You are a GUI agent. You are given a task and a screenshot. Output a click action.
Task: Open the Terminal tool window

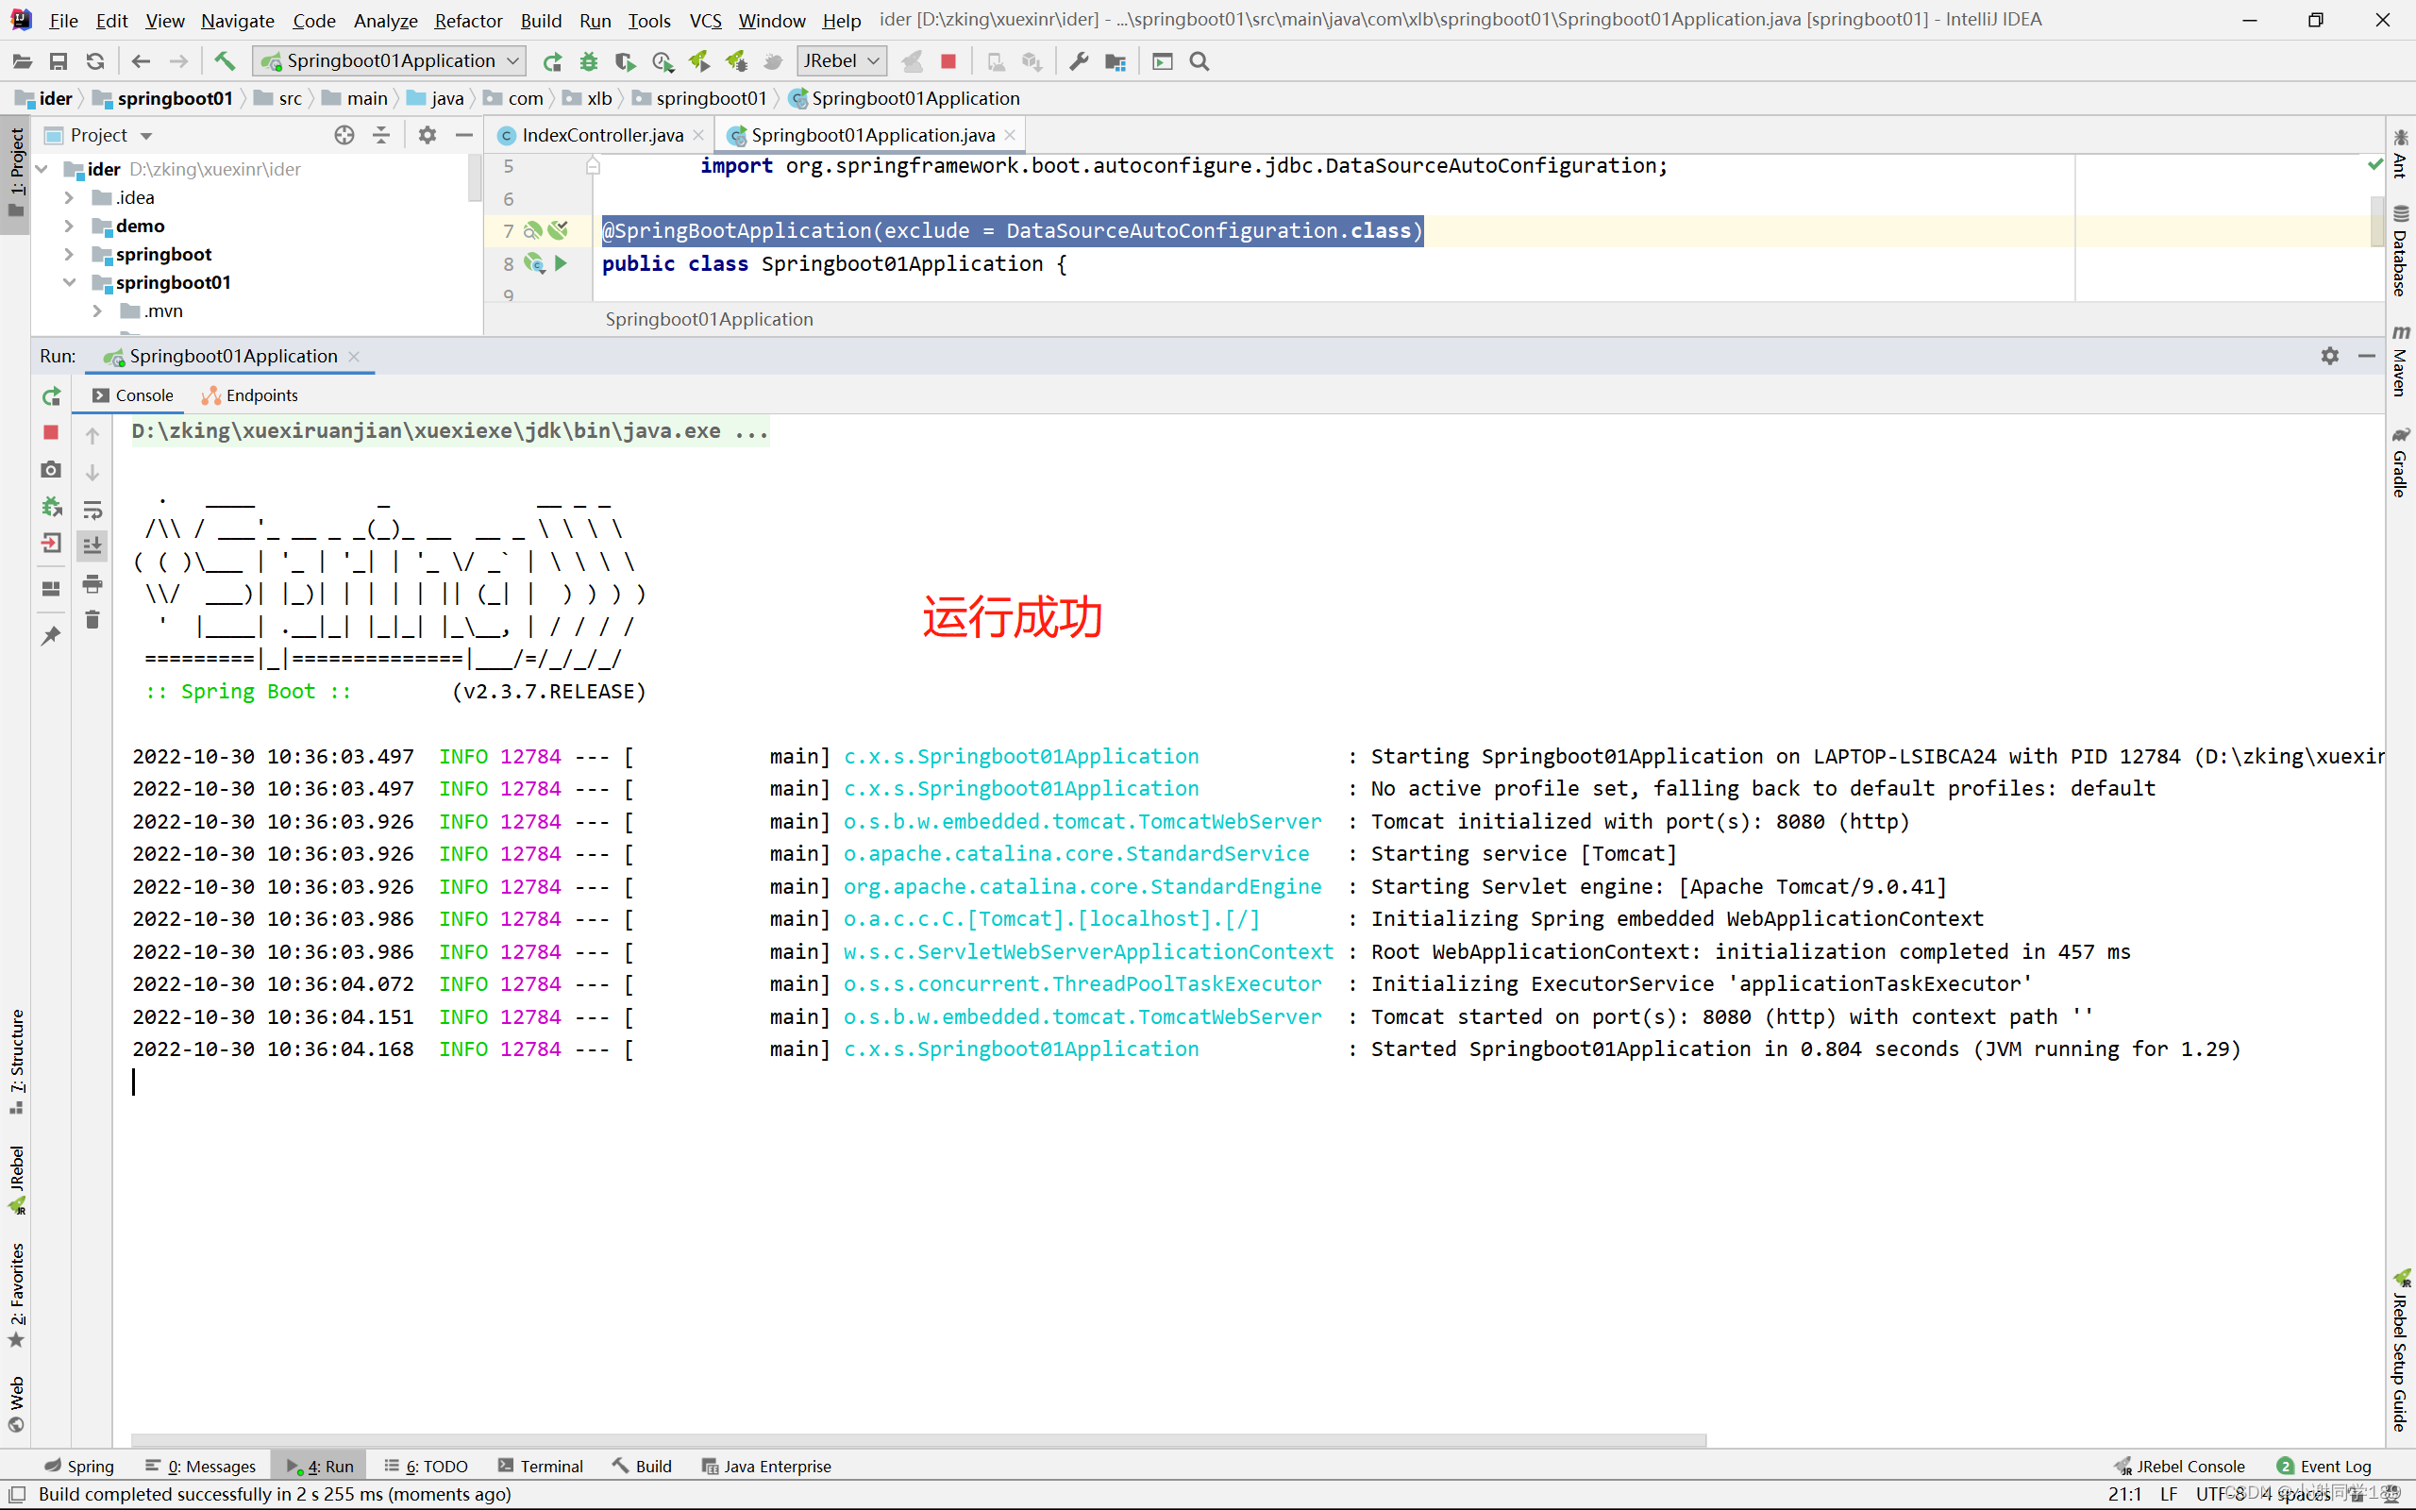point(540,1466)
